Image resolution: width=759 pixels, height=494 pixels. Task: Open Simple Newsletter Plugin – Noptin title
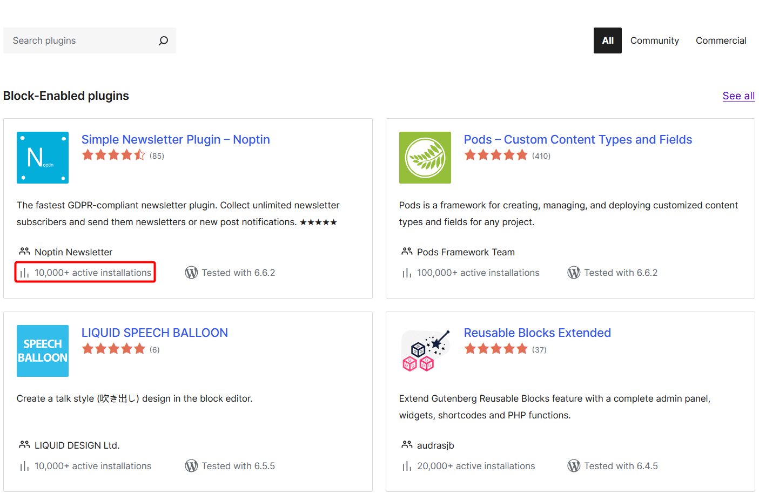(x=176, y=139)
